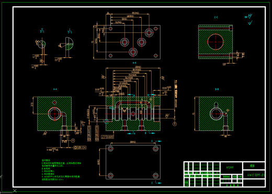Select the concentricity tolerance frame beside datum A
Viewport: 272px width, 194px height.
click(x=80, y=148)
